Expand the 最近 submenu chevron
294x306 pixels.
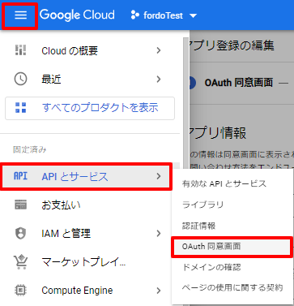[159, 79]
